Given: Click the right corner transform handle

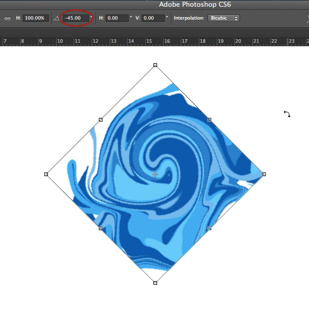Looking at the screenshot, I should point(264,174).
